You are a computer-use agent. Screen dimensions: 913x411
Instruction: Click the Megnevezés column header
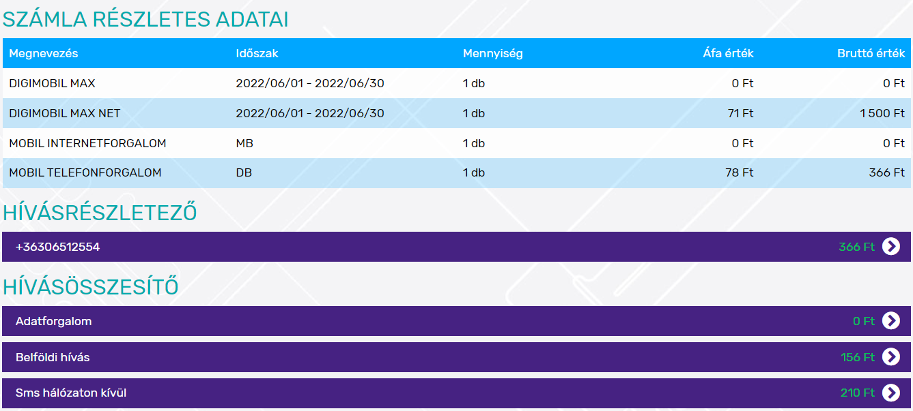click(44, 53)
